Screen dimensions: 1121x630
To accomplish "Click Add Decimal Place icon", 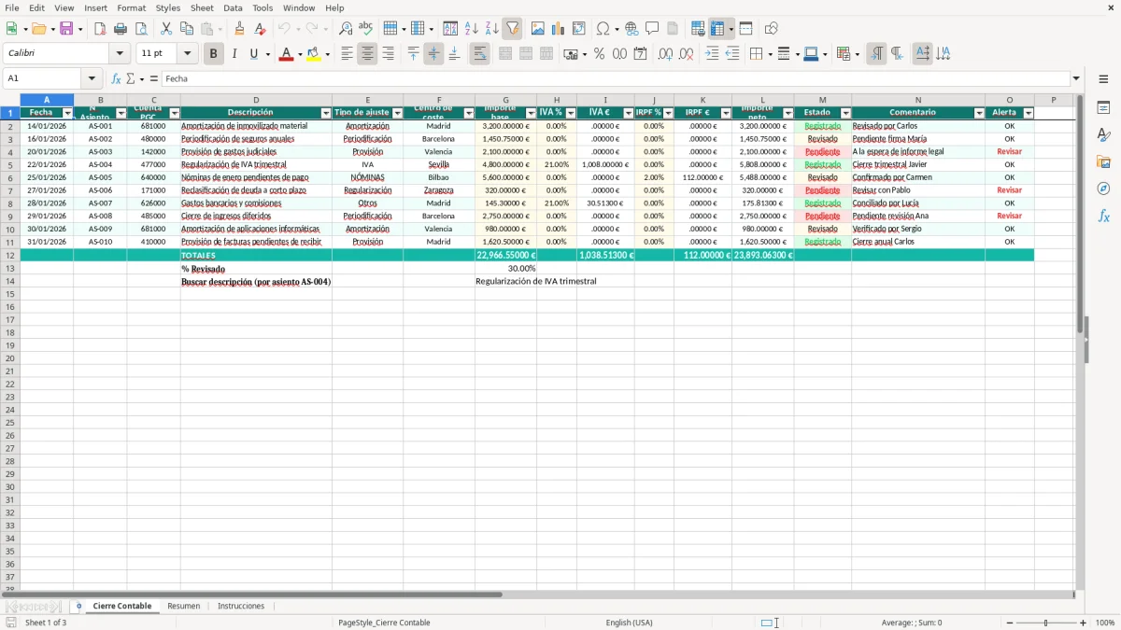I will click(x=665, y=54).
